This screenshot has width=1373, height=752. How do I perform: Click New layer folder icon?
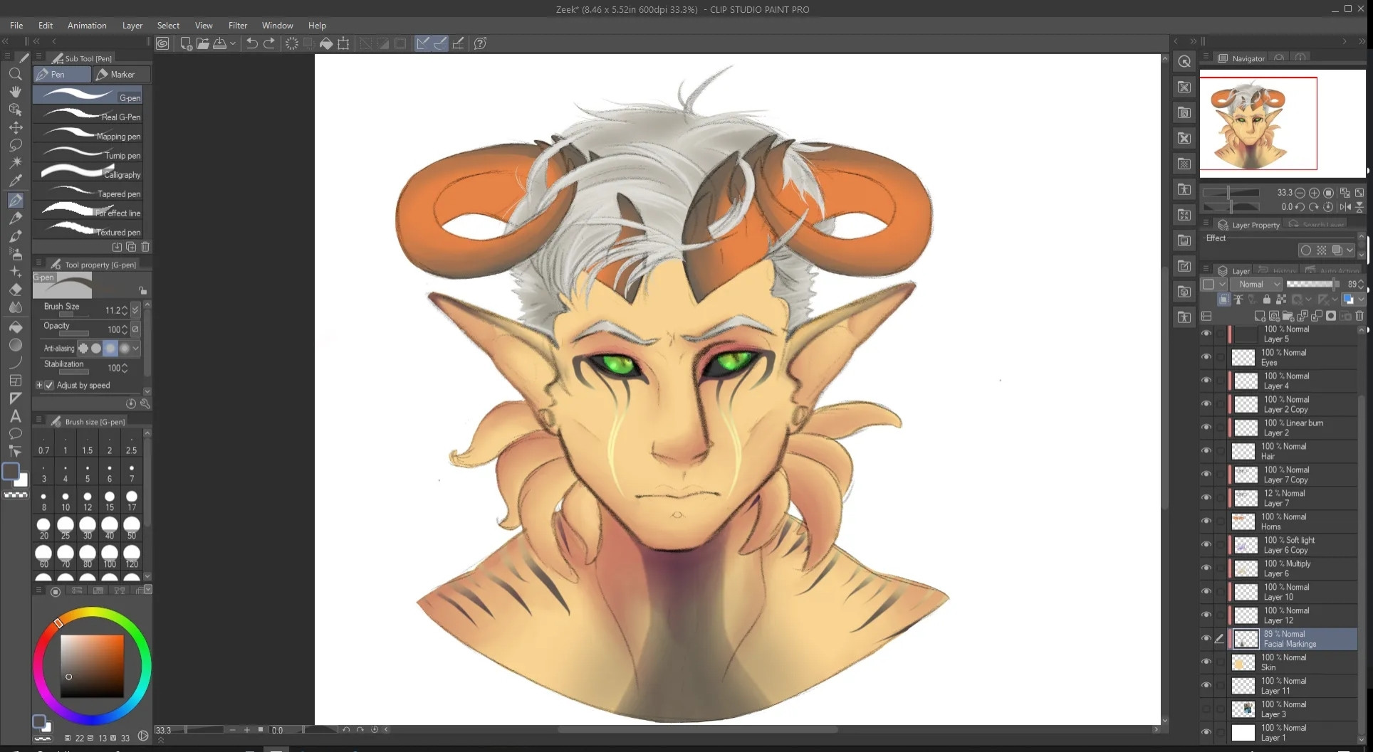(x=1289, y=316)
